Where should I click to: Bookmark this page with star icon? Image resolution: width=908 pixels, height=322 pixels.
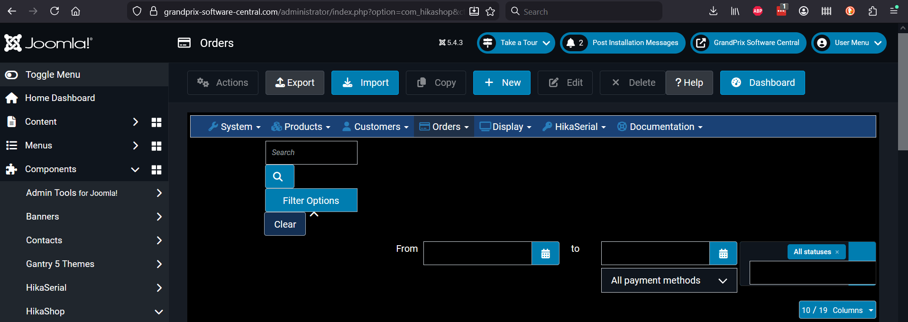[490, 11]
